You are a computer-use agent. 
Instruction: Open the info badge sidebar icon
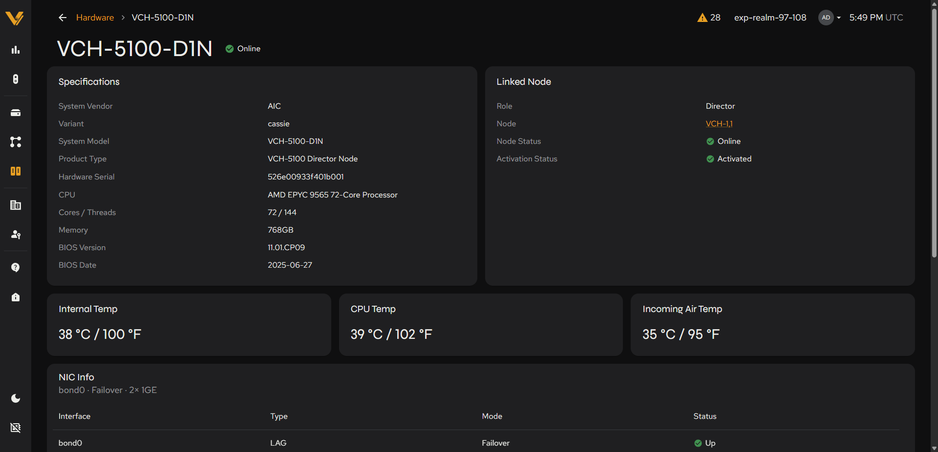pyautogui.click(x=16, y=297)
